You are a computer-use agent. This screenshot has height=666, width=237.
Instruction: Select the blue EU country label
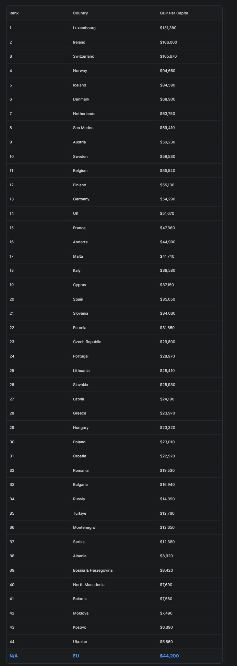click(76, 656)
